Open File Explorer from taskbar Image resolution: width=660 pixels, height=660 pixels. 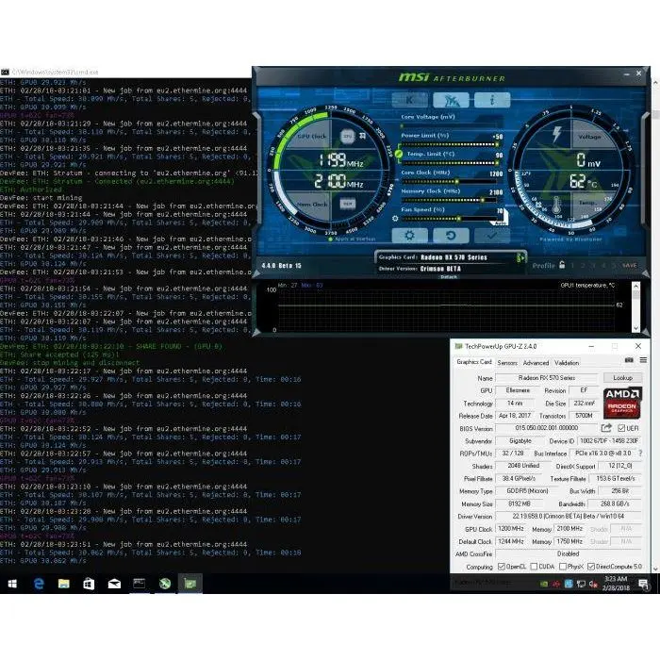click(63, 584)
